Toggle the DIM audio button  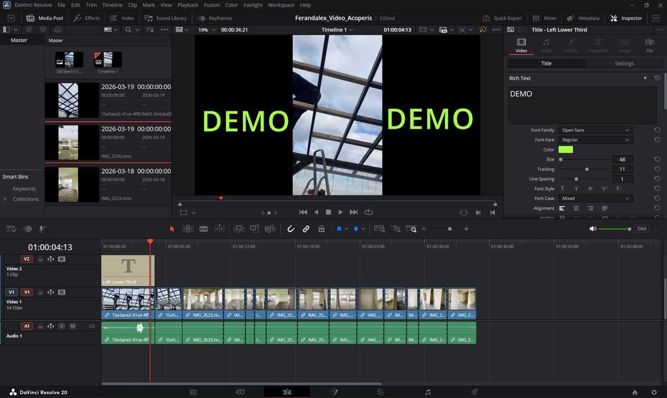pyautogui.click(x=642, y=229)
